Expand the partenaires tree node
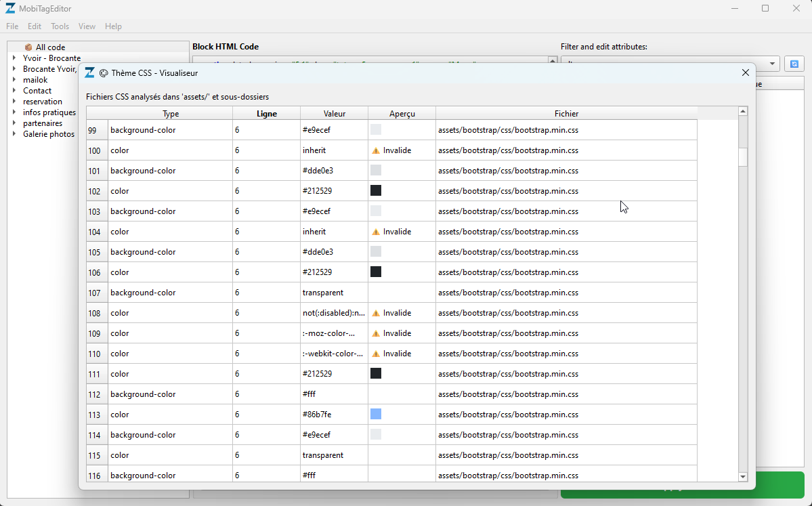This screenshot has height=506, width=812. [x=14, y=123]
